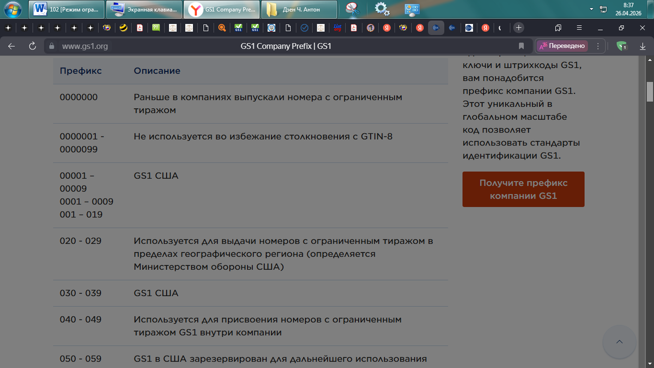Switch to Word '102 [Режим огра...' window

[x=65, y=9]
